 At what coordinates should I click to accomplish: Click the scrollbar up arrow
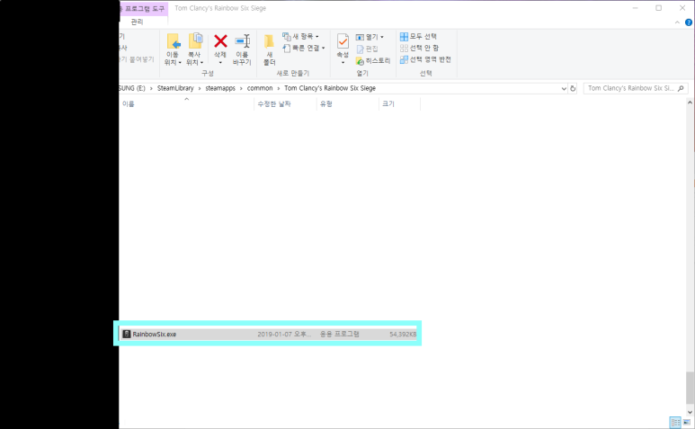coord(690,103)
